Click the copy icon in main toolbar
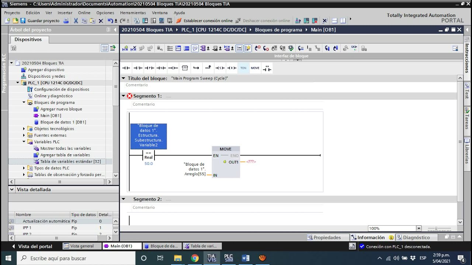Image resolution: width=472 pixels, height=265 pixels. 84,21
